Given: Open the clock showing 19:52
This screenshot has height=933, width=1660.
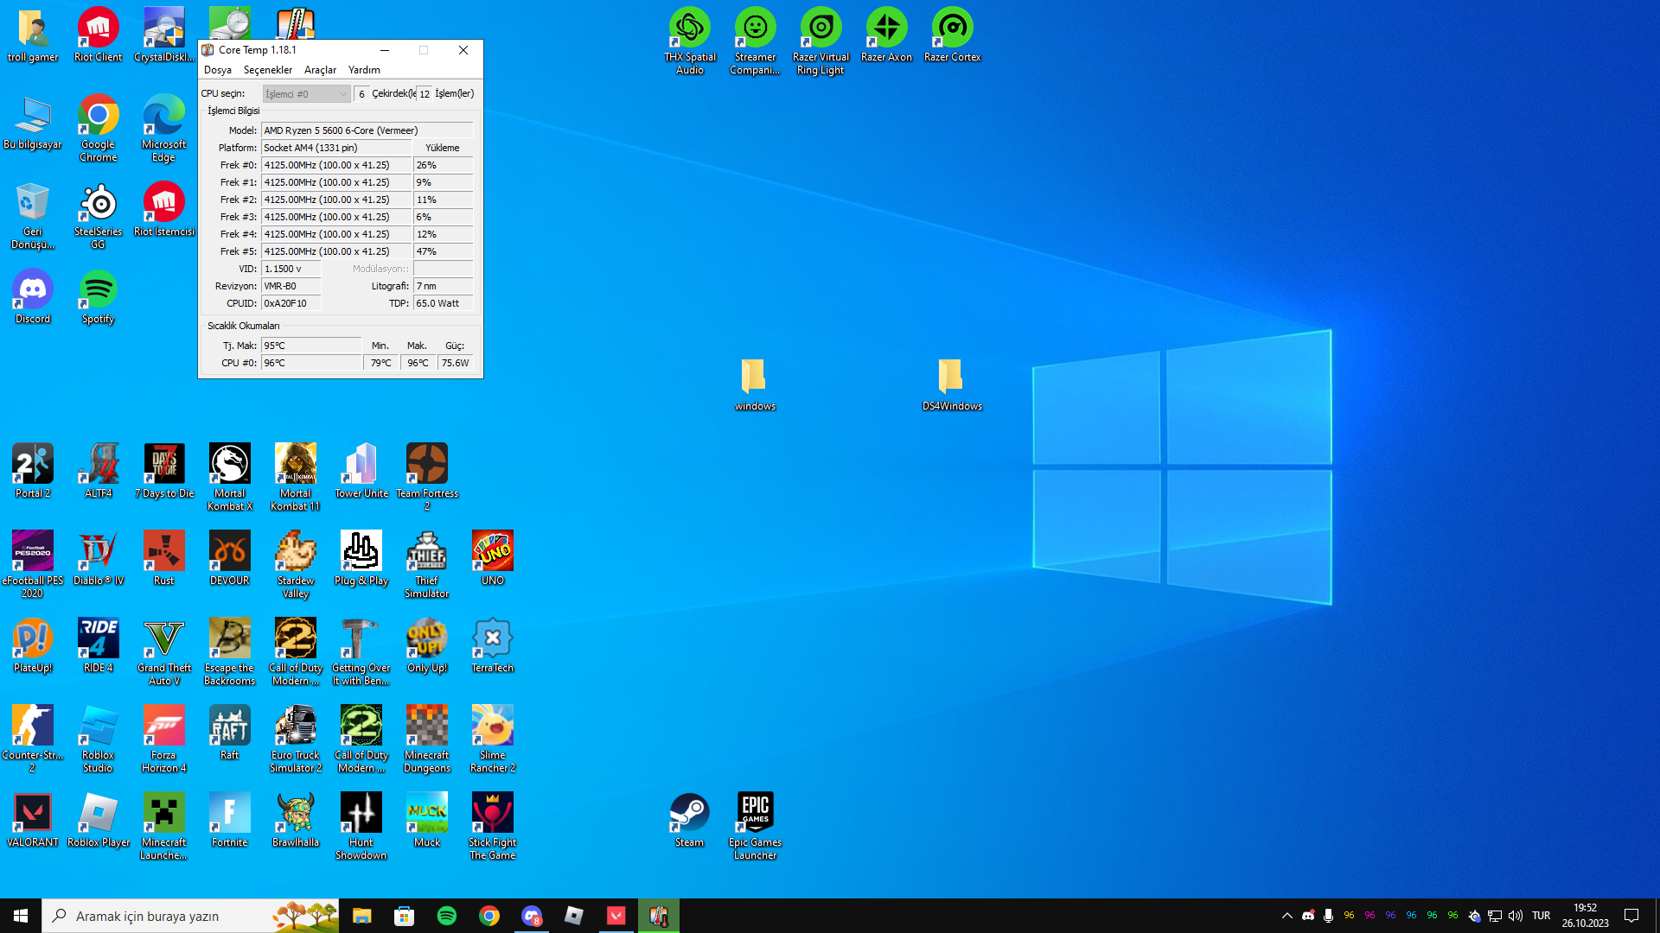Looking at the screenshot, I should click(1585, 916).
